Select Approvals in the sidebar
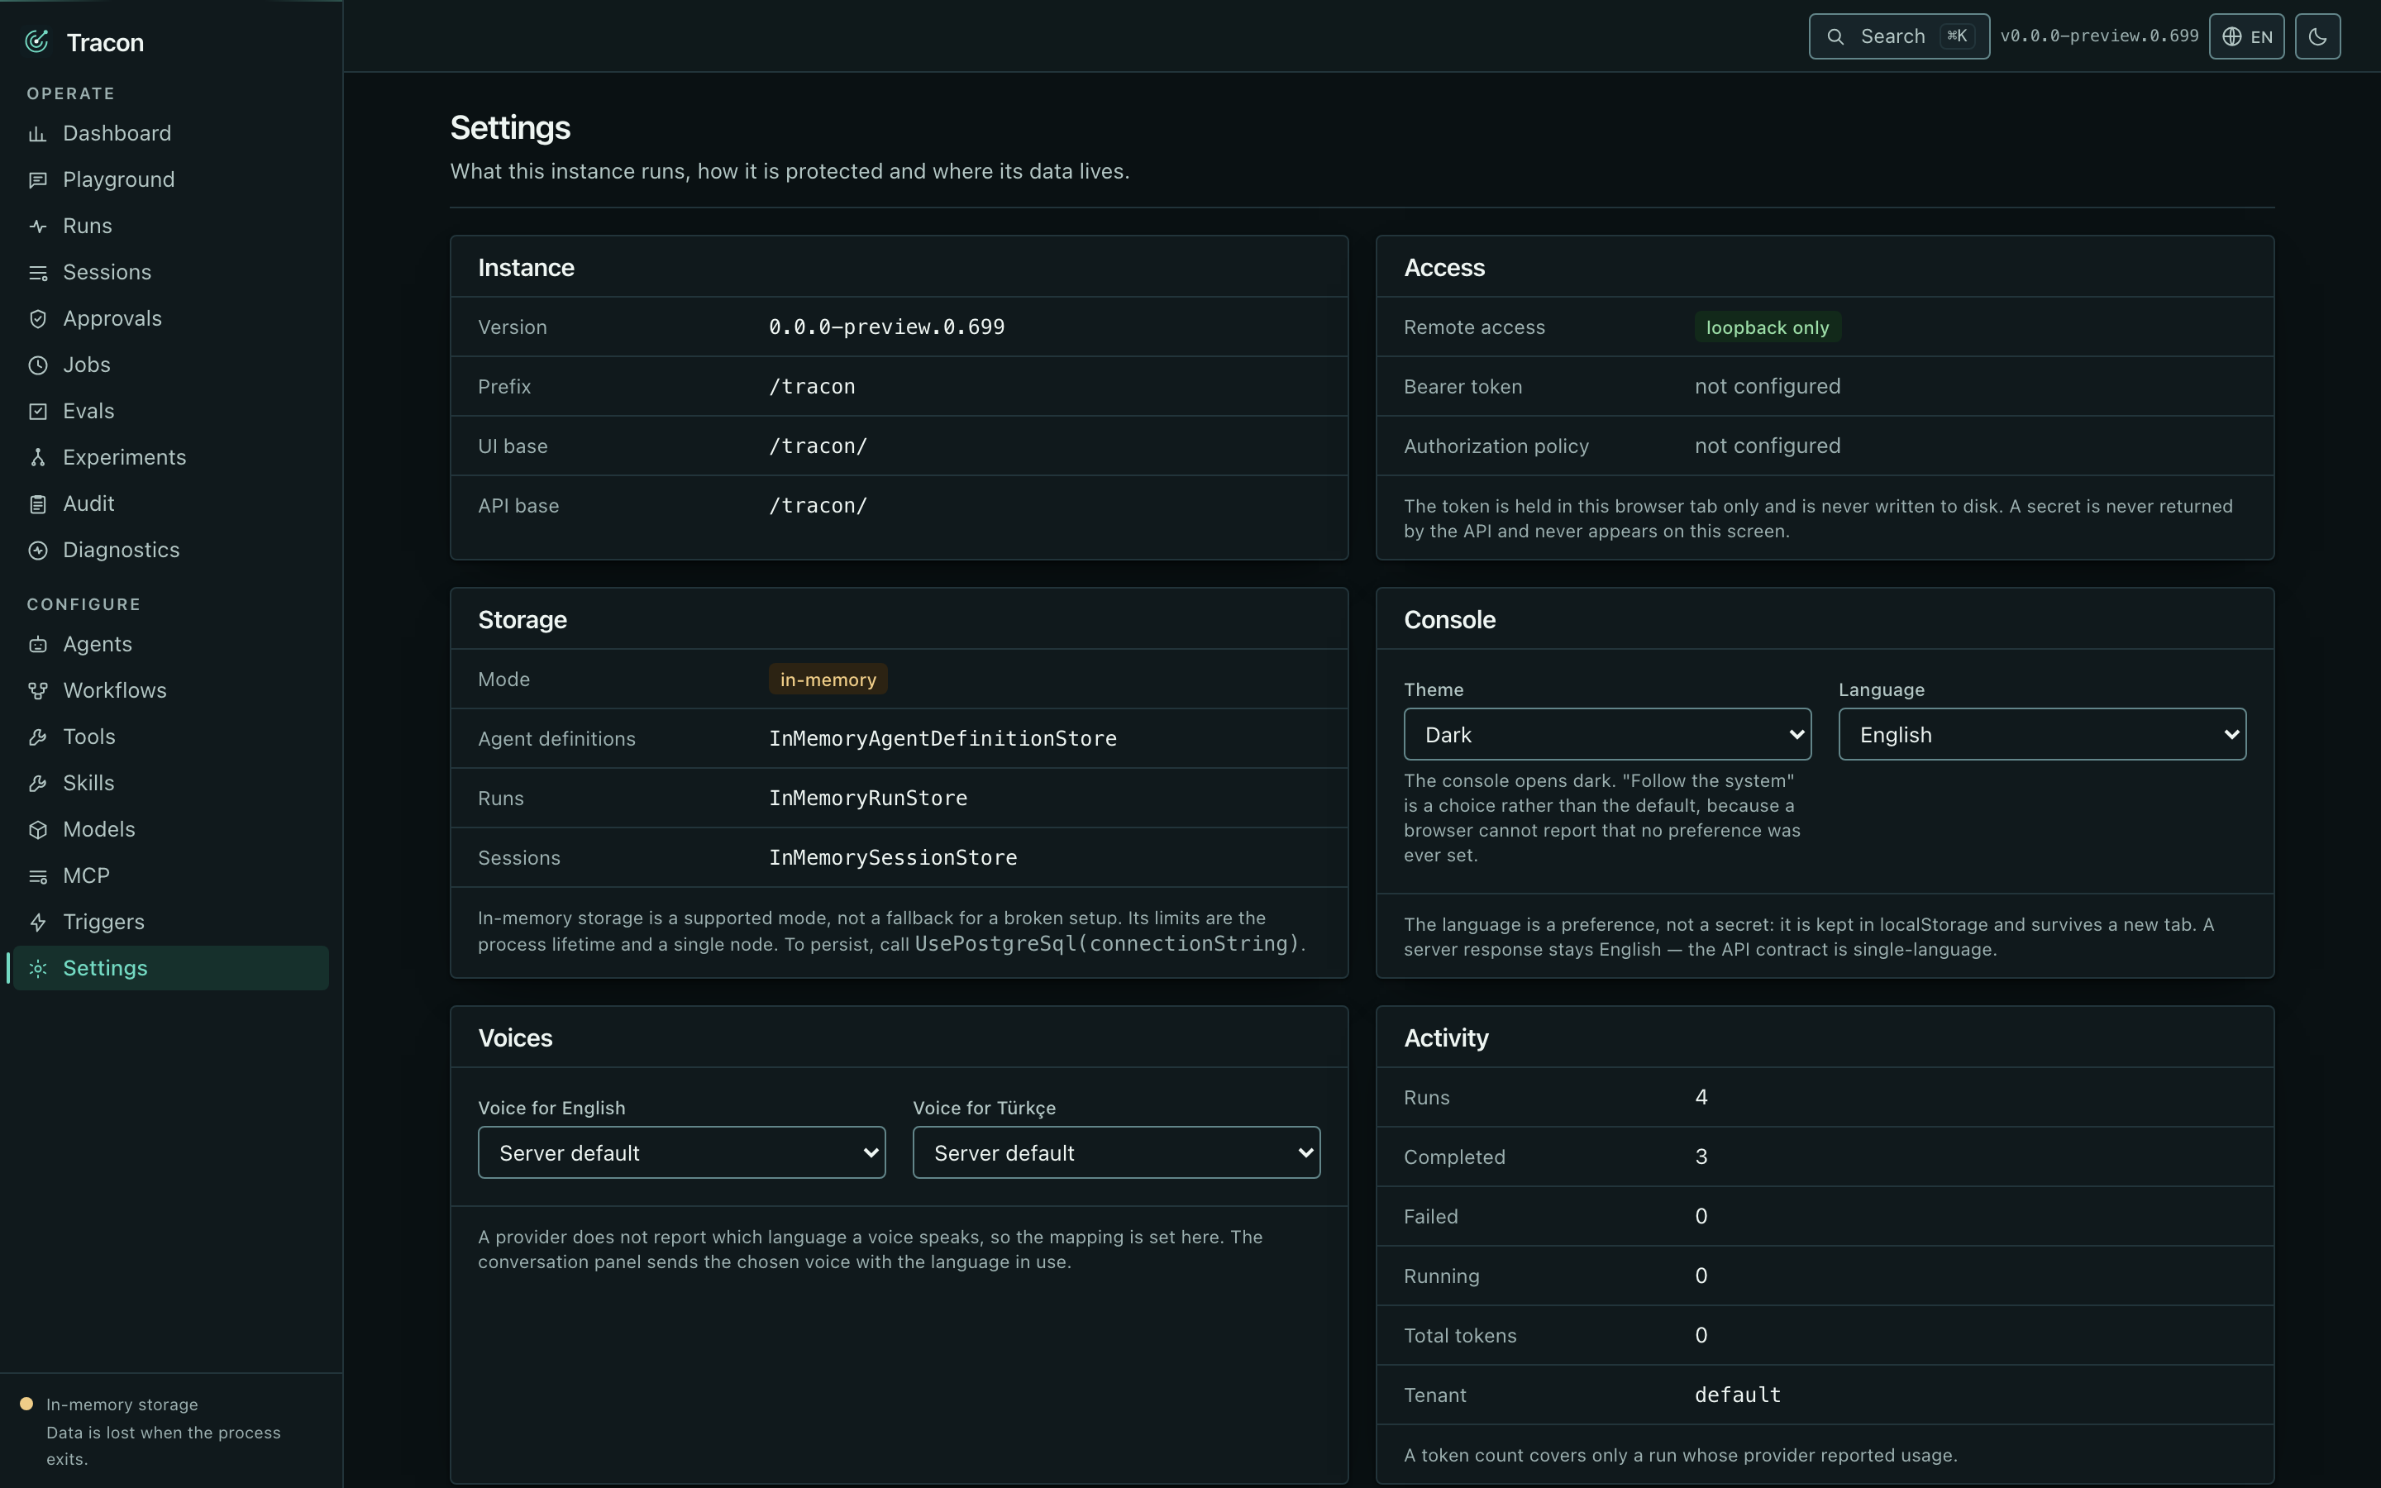Viewport: 2381px width, 1488px height. pyautogui.click(x=169, y=319)
